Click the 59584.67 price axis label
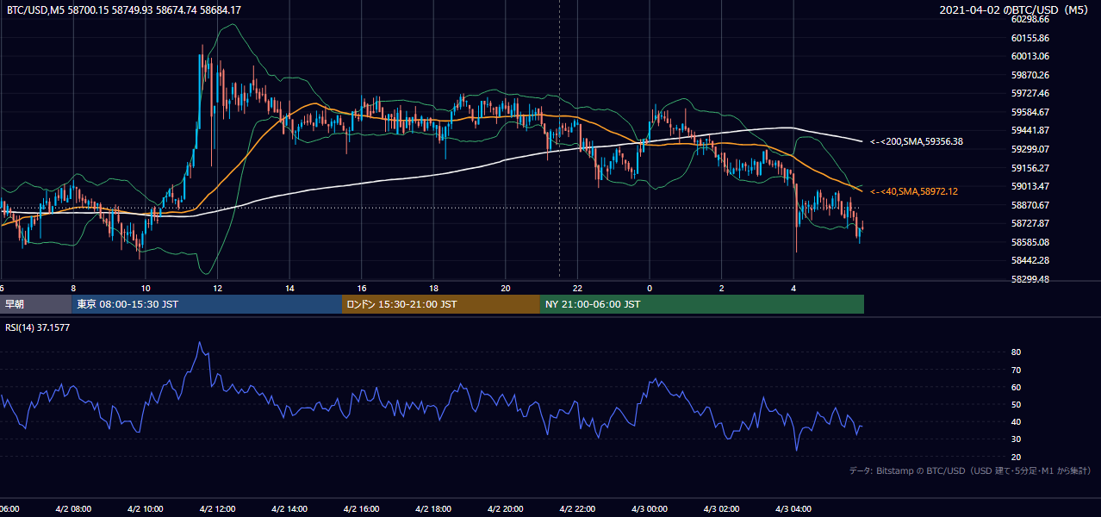 (1029, 112)
